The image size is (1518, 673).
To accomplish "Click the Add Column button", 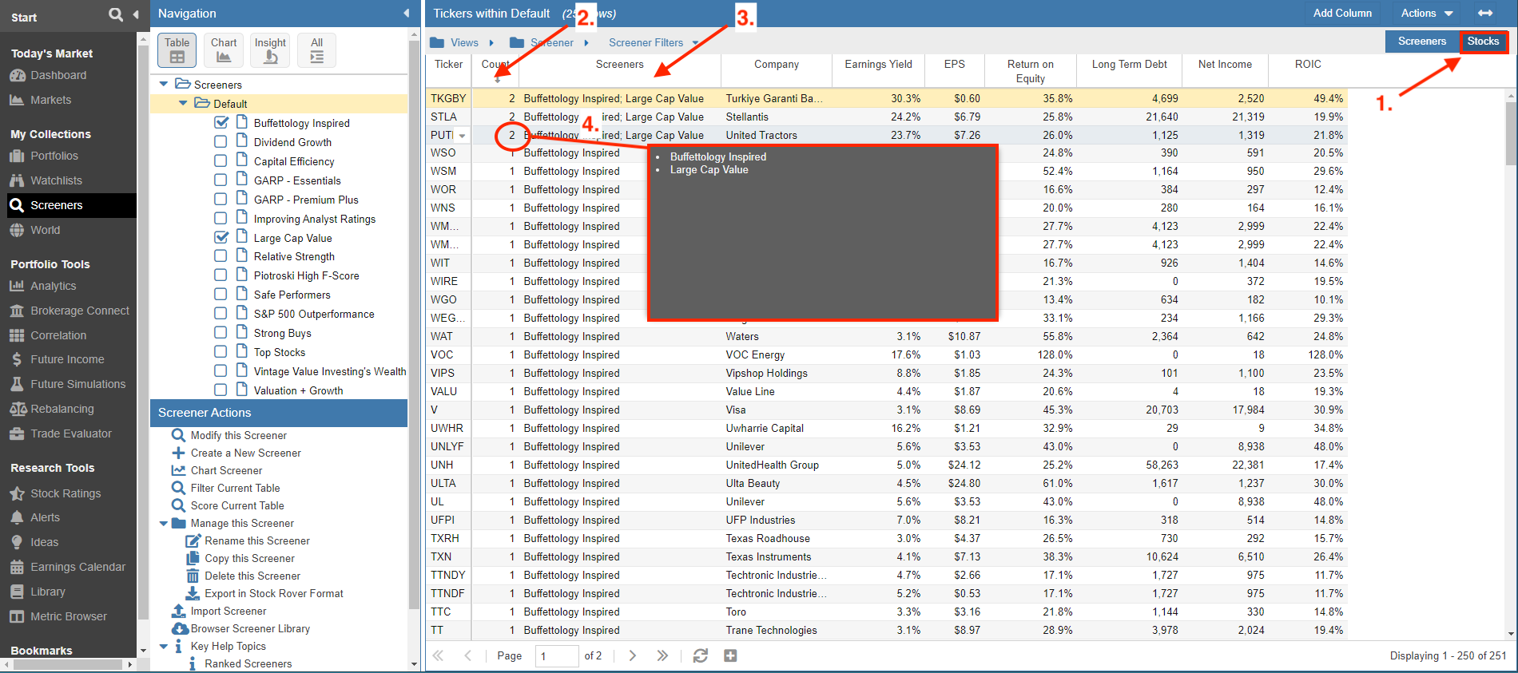I will [1342, 14].
